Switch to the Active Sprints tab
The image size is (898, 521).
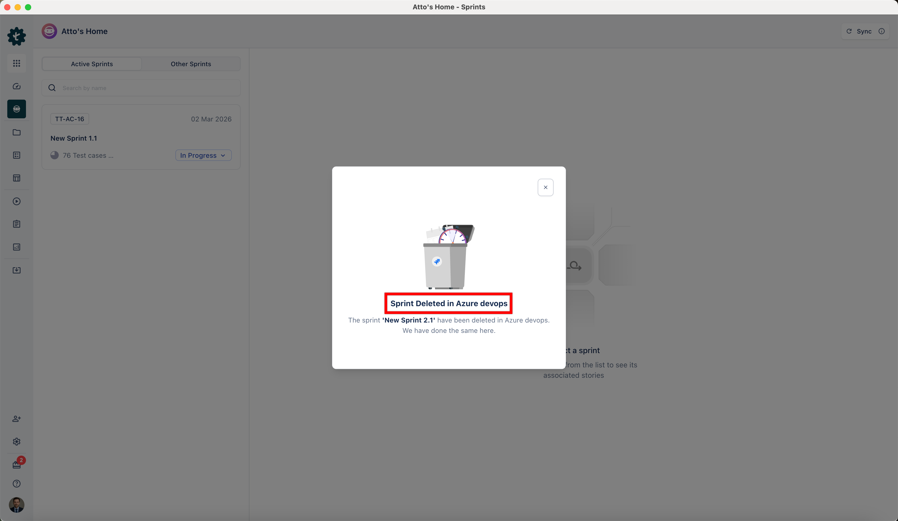pos(92,64)
